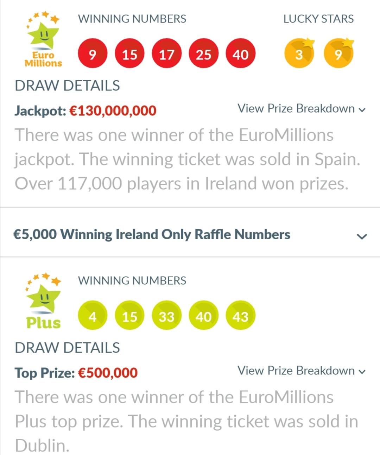The width and height of the screenshot is (380, 455).
Task: Expand the Ireland Only Raffle Numbers chevron
Action: click(x=362, y=236)
